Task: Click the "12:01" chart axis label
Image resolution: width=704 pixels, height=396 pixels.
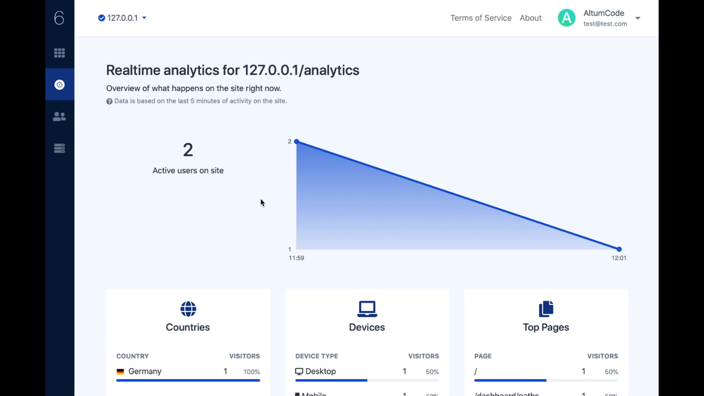Action: [619, 258]
